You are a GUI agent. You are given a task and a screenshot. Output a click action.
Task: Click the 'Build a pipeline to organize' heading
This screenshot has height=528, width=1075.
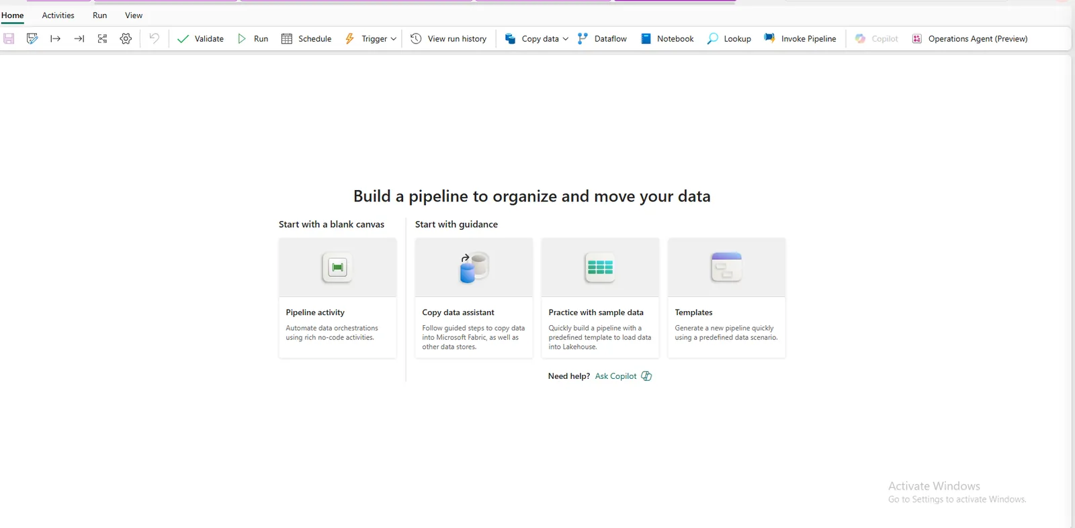[x=531, y=196]
